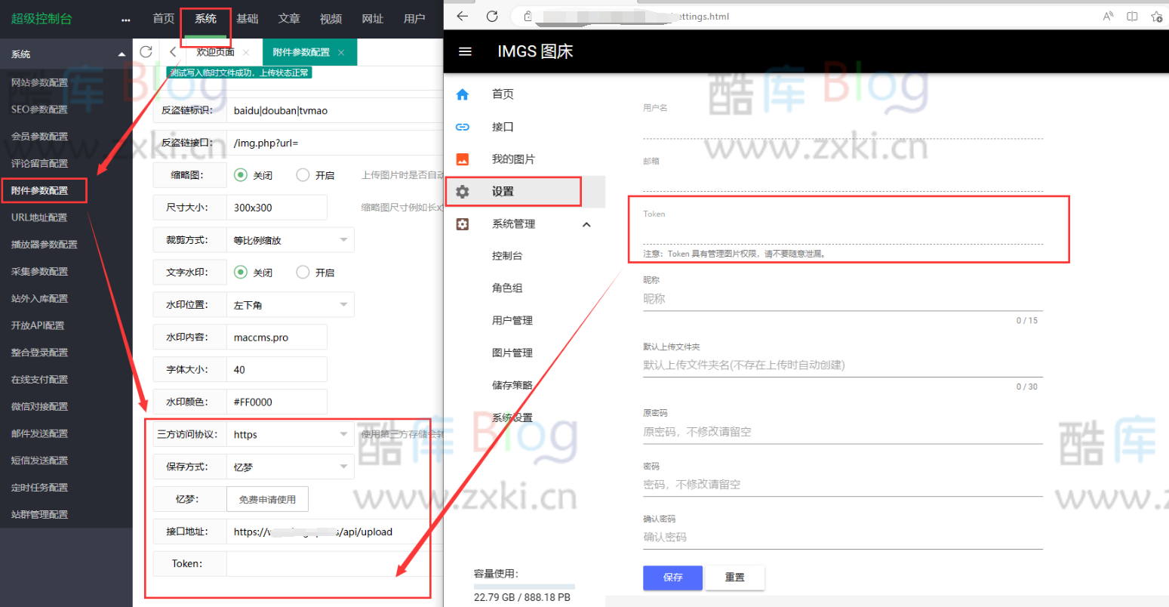Open the 视频 menu in the top bar
The height and width of the screenshot is (607, 1169).
(331, 19)
